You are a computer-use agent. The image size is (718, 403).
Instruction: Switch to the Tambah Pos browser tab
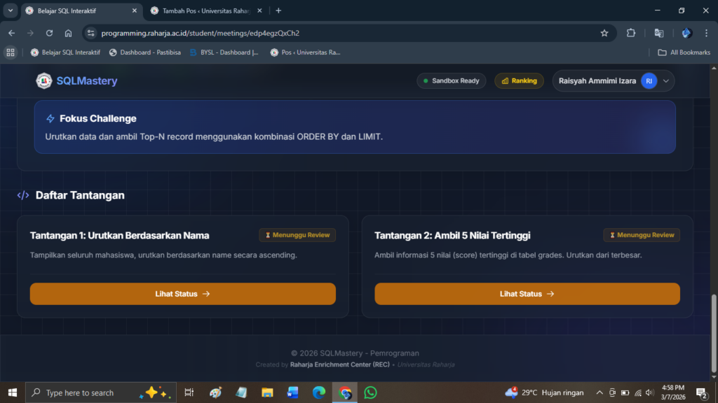click(204, 10)
